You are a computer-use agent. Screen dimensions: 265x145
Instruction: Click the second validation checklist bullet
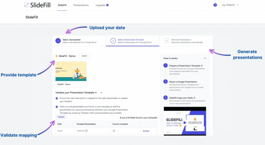[57, 107]
